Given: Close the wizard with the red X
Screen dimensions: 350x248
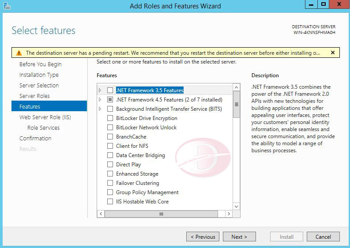Looking at the screenshot, I should [339, 4].
